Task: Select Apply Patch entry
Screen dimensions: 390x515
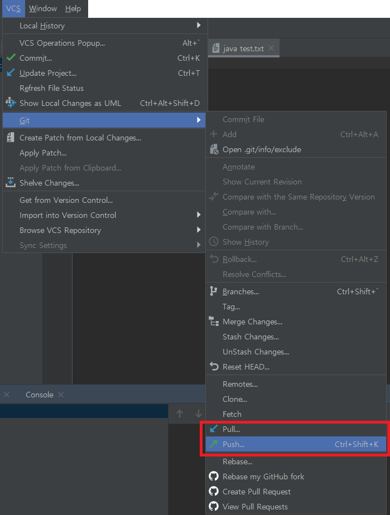Action: click(104, 153)
